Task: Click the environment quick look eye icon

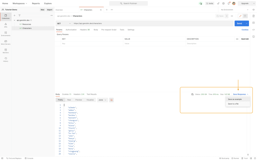Action: point(253,10)
